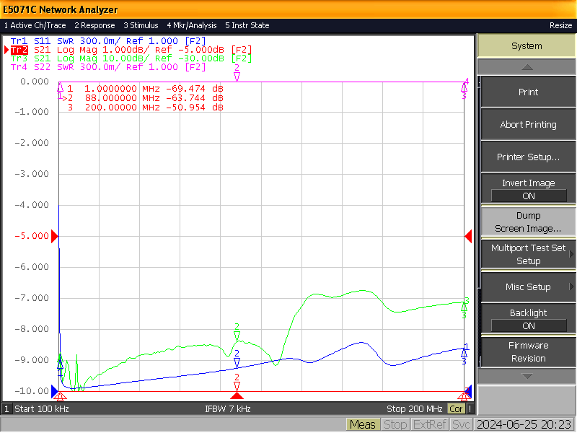Click the channel 1 indicator box
Viewport: 577px width, 433px height.
coord(6,408)
